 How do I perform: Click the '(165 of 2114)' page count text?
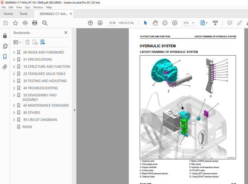[126, 23]
